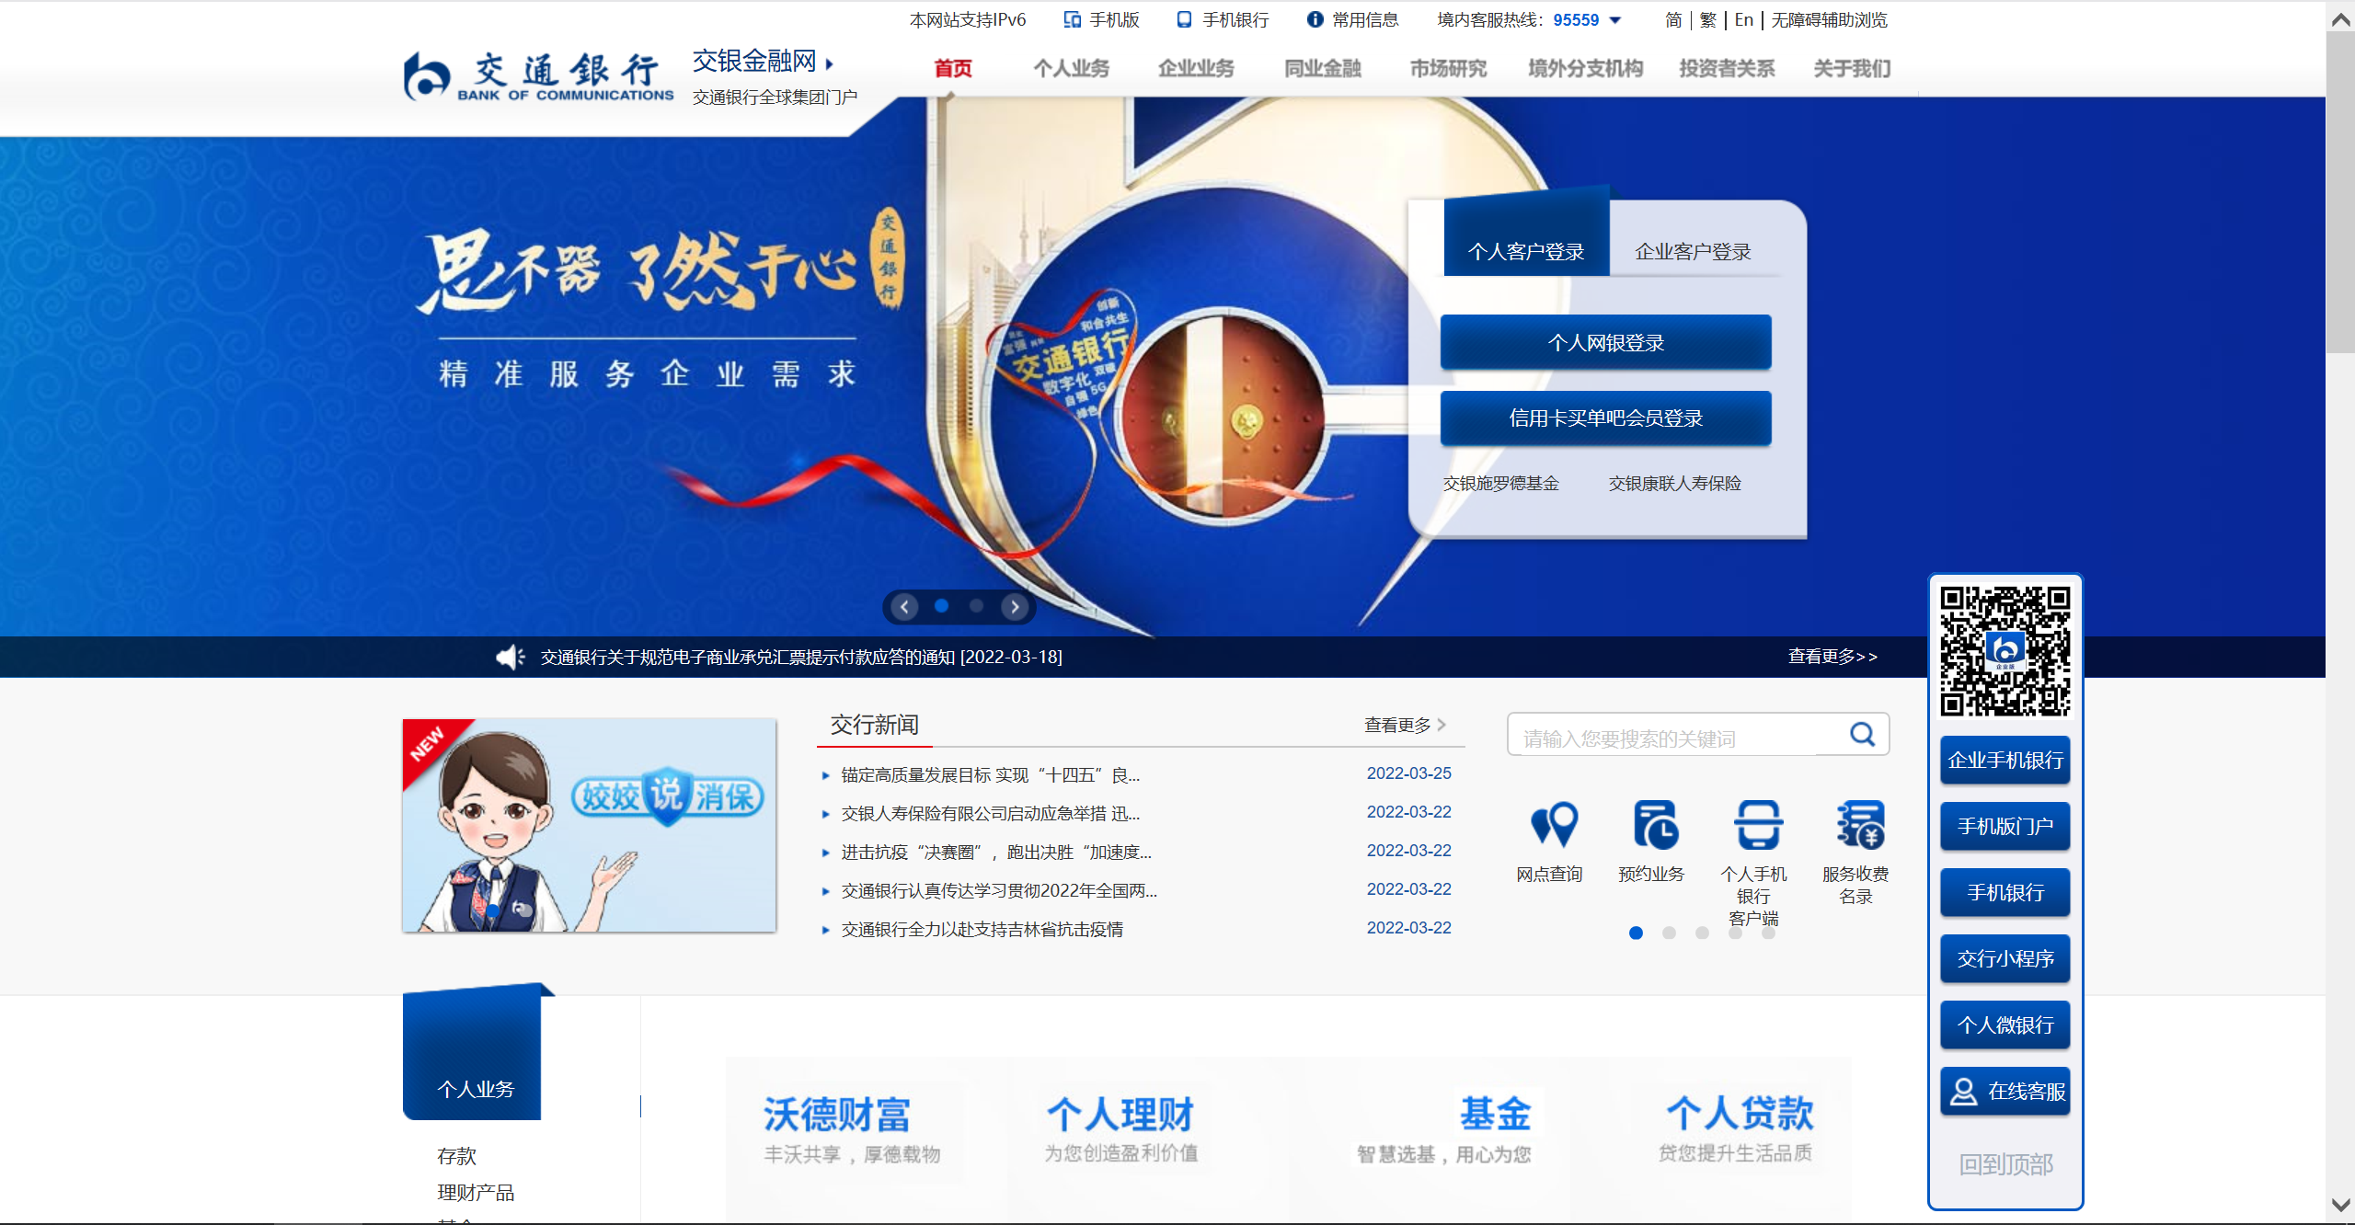Select the third quick-service pager dot

[x=1702, y=933]
